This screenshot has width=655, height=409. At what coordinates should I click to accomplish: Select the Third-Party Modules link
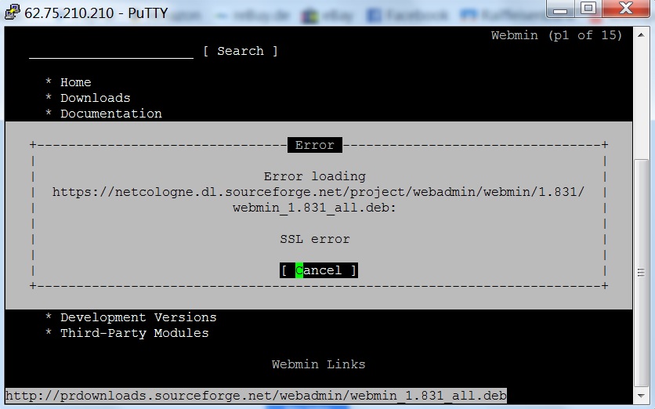pyautogui.click(x=134, y=333)
